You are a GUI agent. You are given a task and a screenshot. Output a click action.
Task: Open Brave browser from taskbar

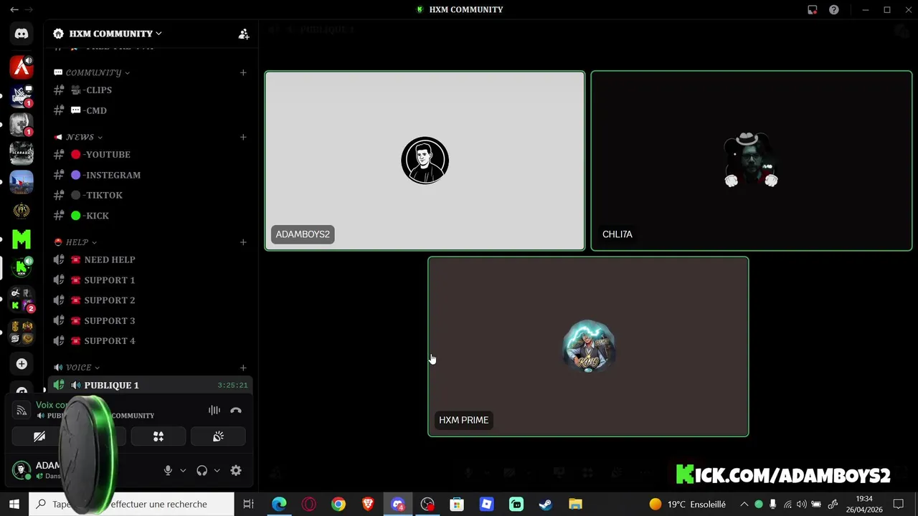368,505
